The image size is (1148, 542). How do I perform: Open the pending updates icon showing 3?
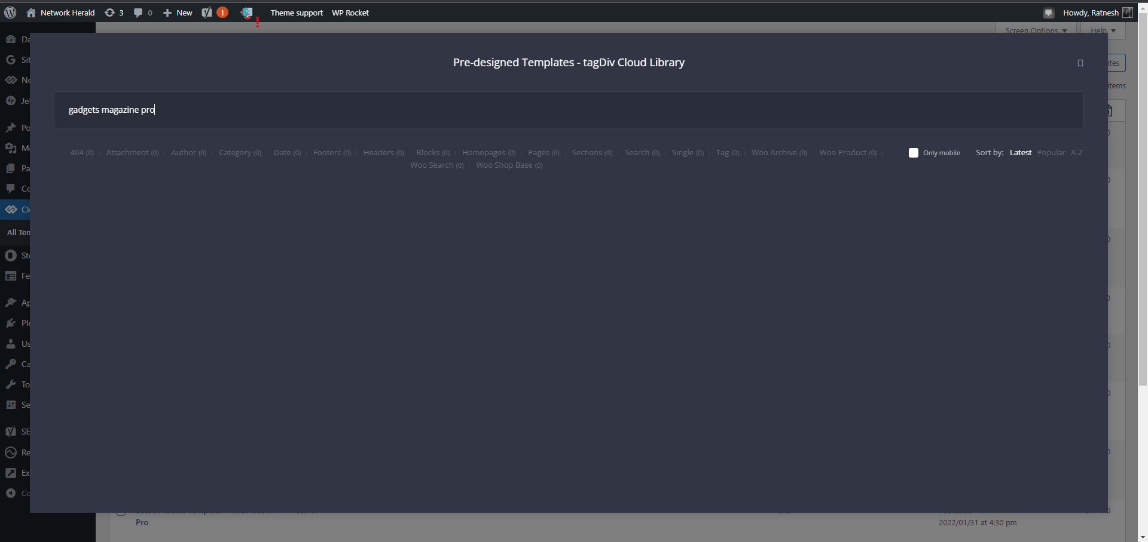tap(114, 13)
